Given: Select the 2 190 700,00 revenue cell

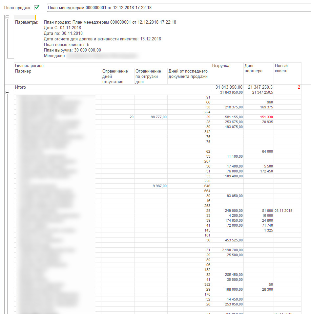Looking at the screenshot, I should click(x=232, y=250).
